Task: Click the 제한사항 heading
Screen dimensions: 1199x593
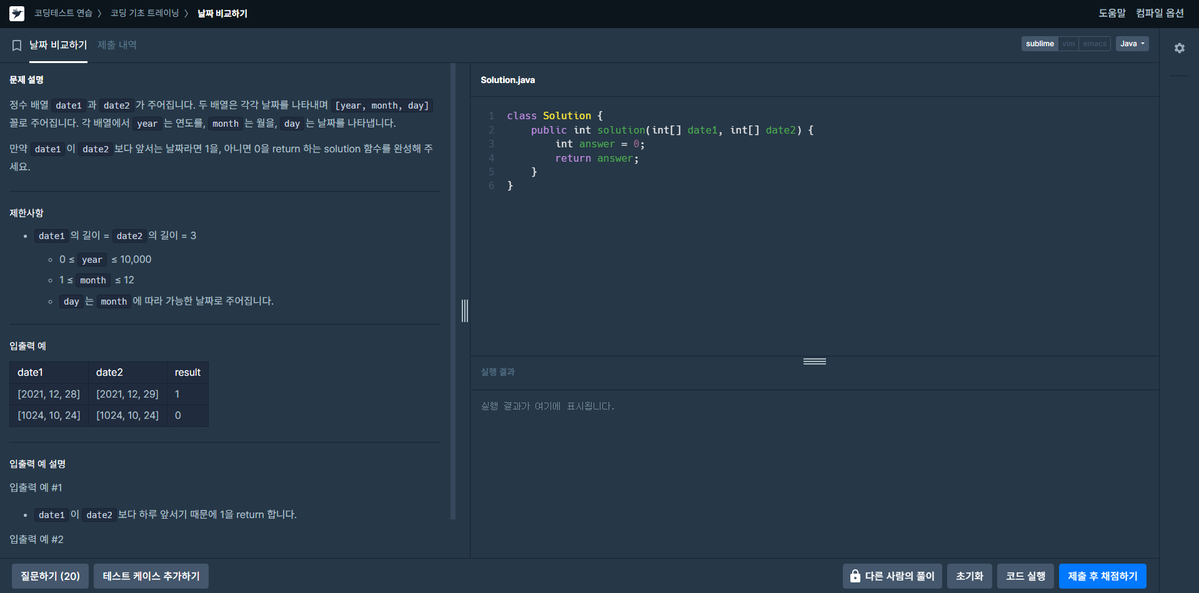Action: coord(26,213)
